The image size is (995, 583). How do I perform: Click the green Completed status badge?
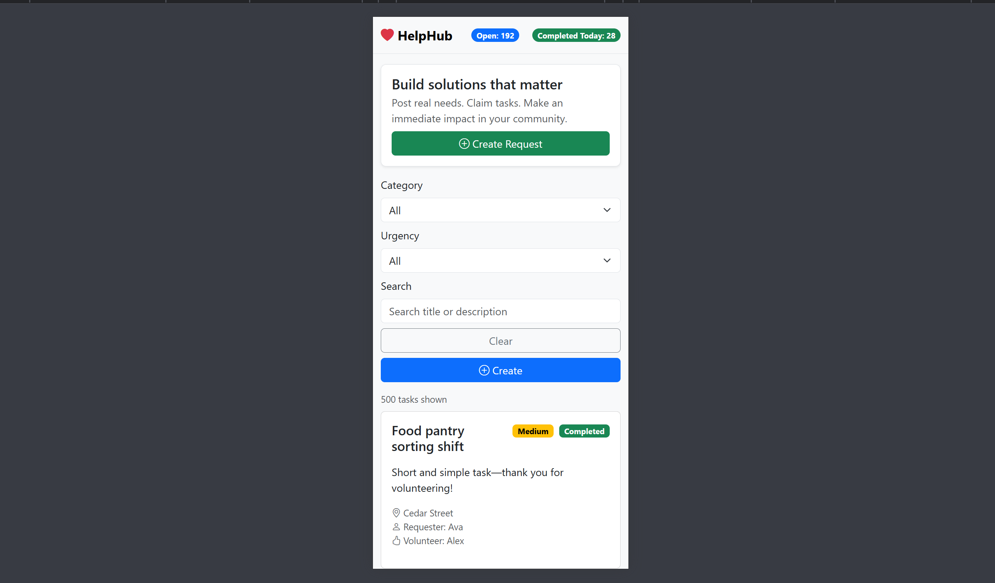click(x=584, y=431)
